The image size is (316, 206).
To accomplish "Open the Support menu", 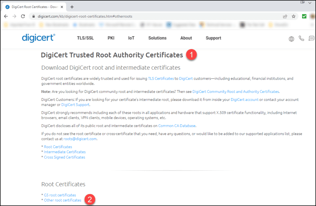I will [214, 38].
